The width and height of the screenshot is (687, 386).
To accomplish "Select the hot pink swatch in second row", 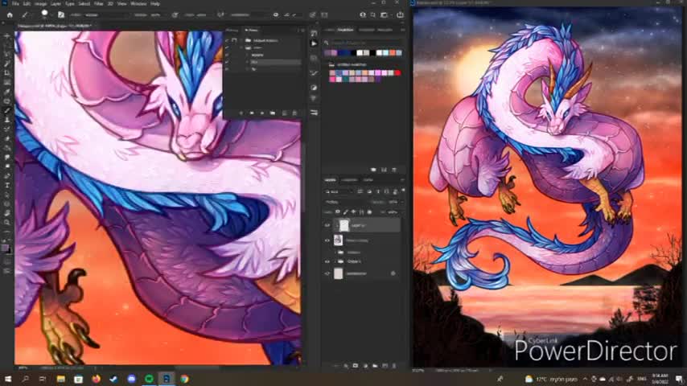I will click(332, 80).
